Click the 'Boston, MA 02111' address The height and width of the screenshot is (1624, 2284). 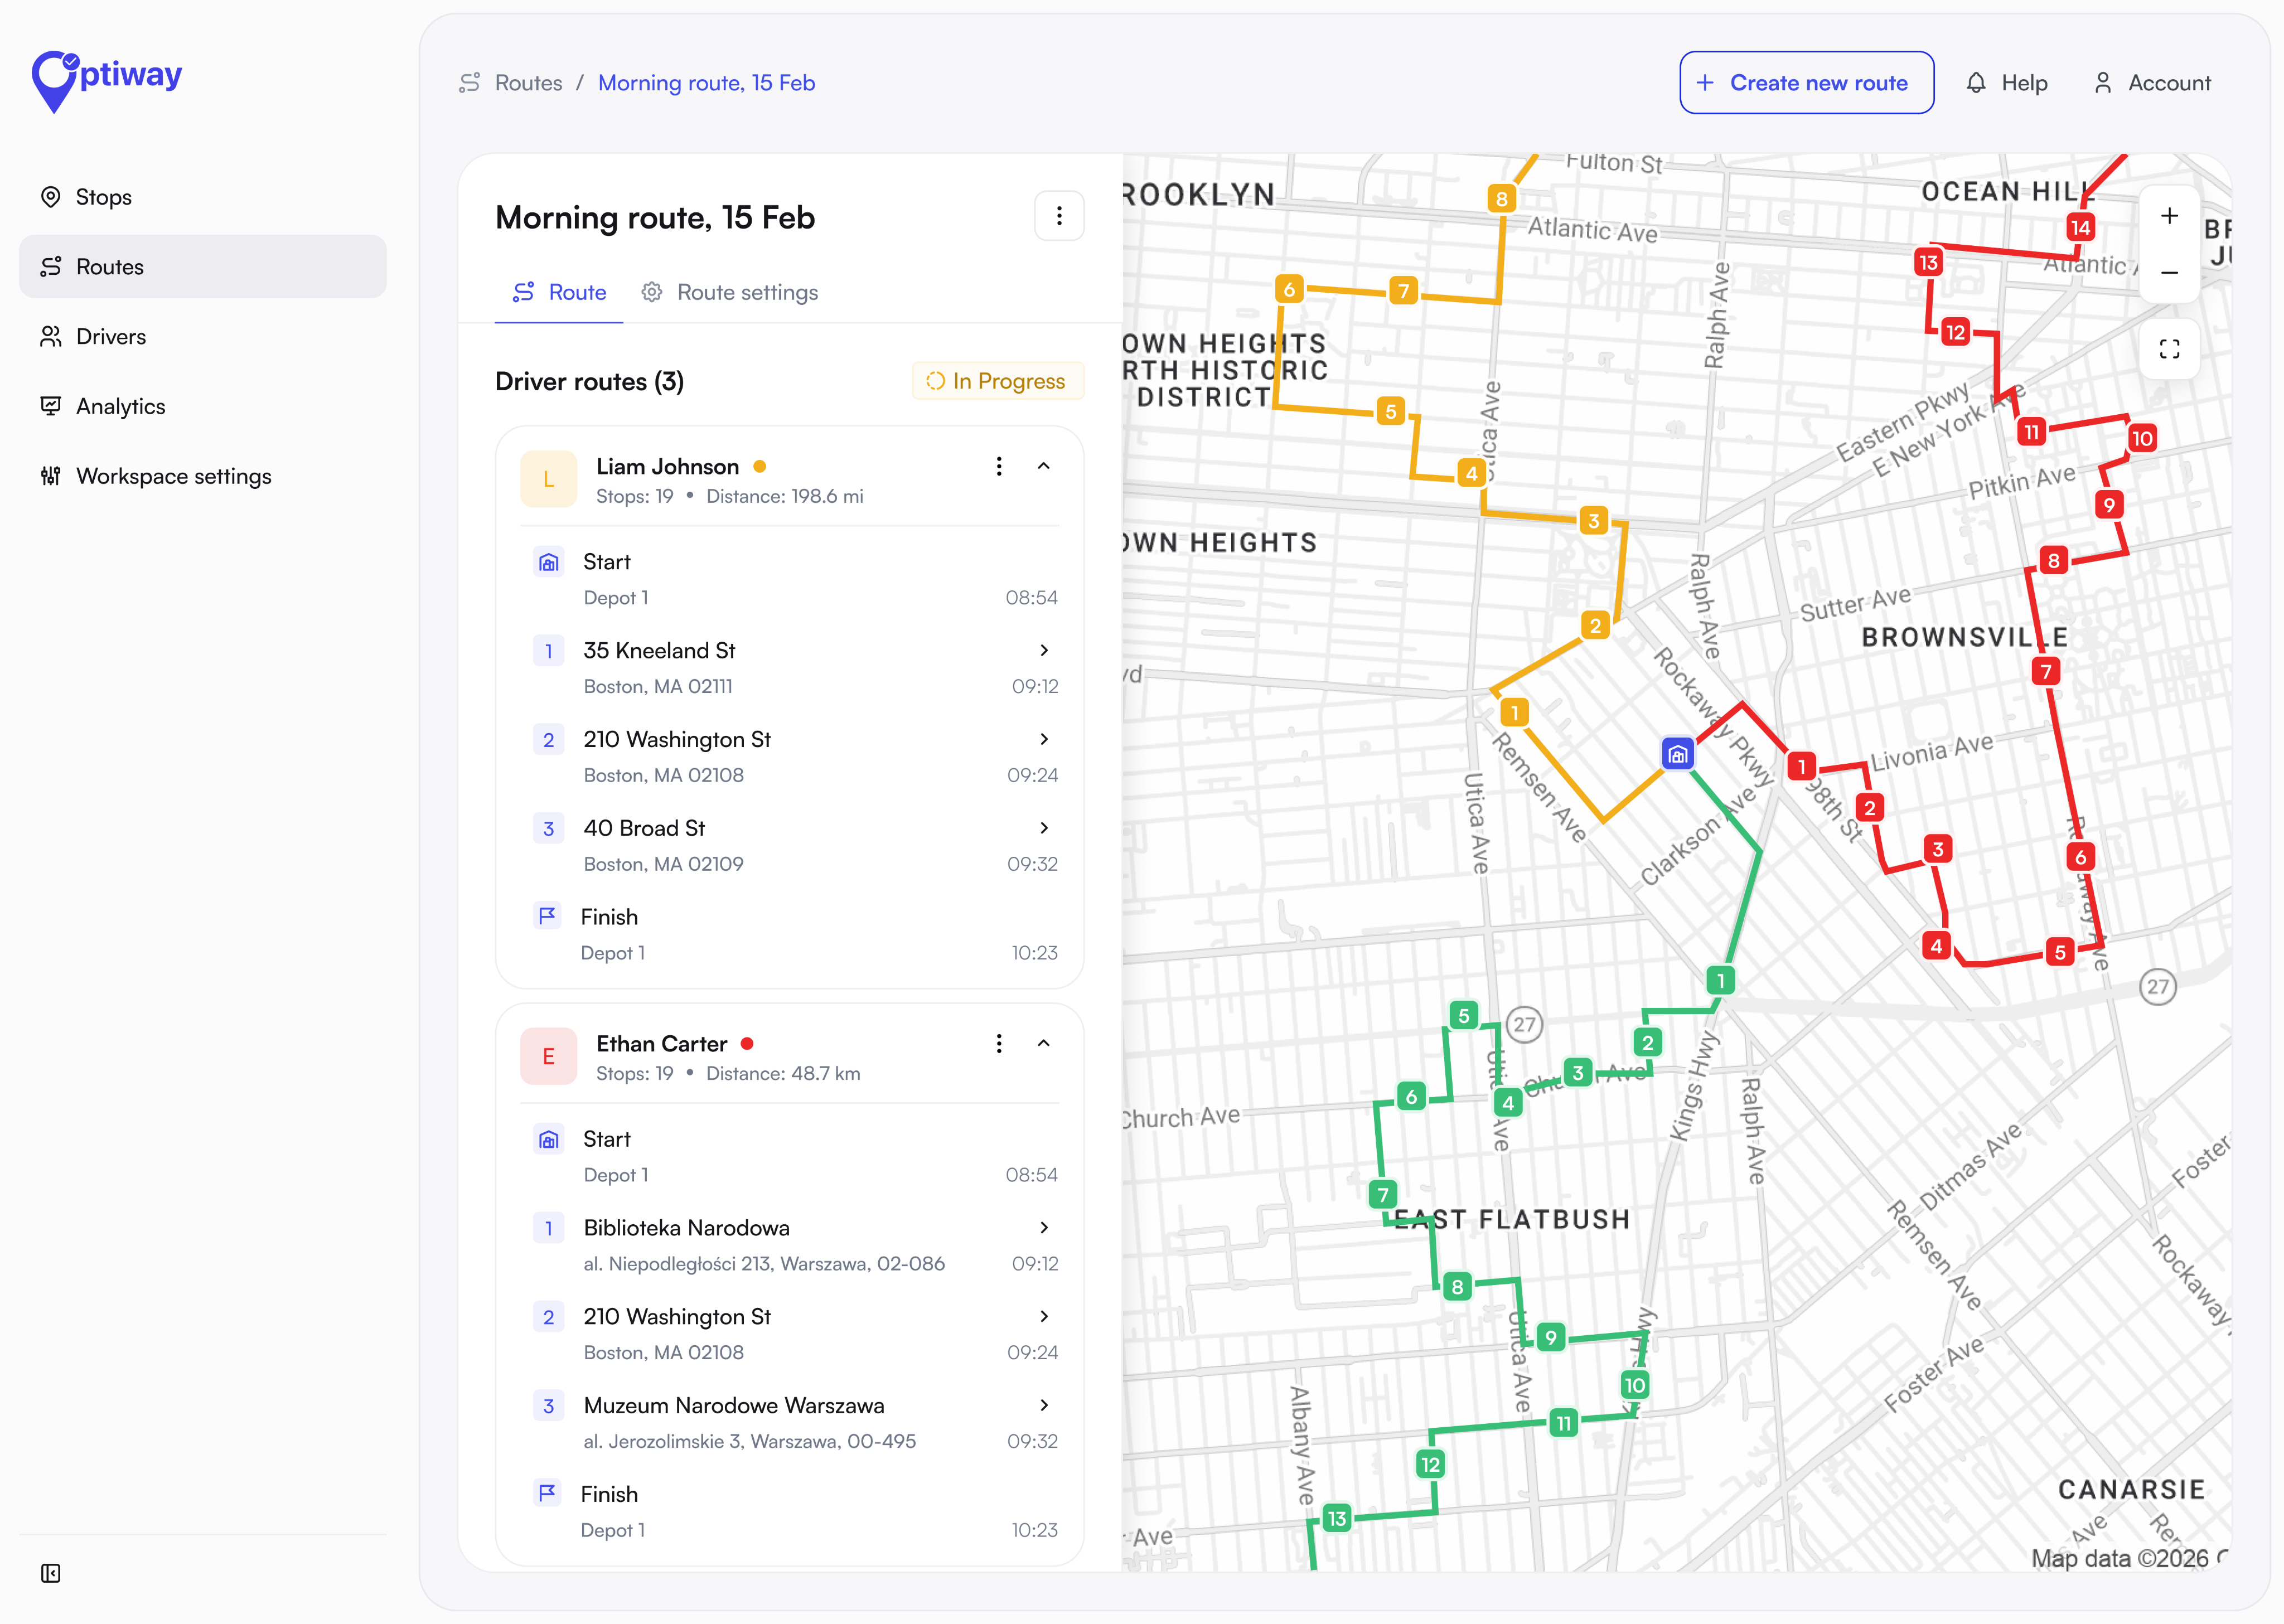click(x=658, y=687)
